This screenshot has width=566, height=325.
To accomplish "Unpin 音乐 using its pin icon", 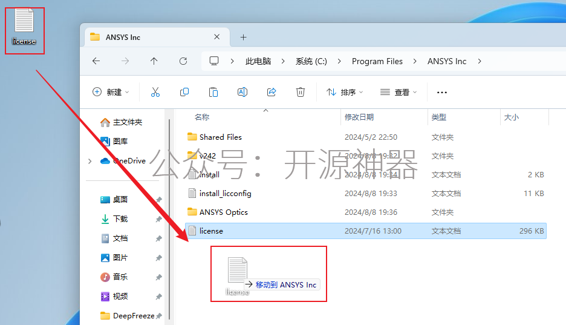I will click(159, 277).
